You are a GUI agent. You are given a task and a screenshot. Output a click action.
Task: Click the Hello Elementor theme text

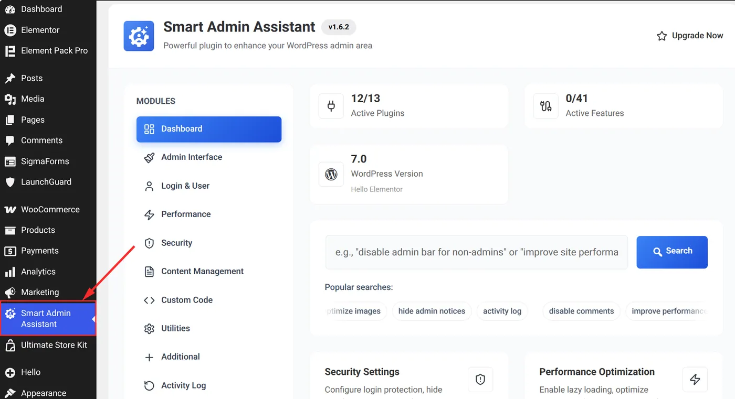pos(376,189)
